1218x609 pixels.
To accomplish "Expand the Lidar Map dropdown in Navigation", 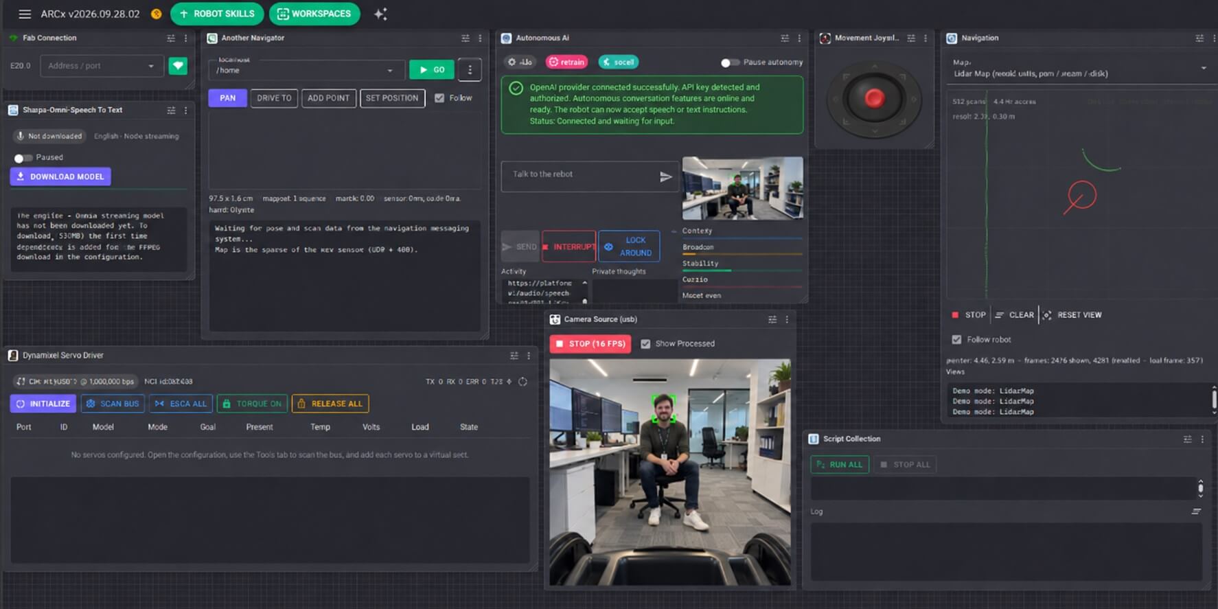I will point(1079,69).
